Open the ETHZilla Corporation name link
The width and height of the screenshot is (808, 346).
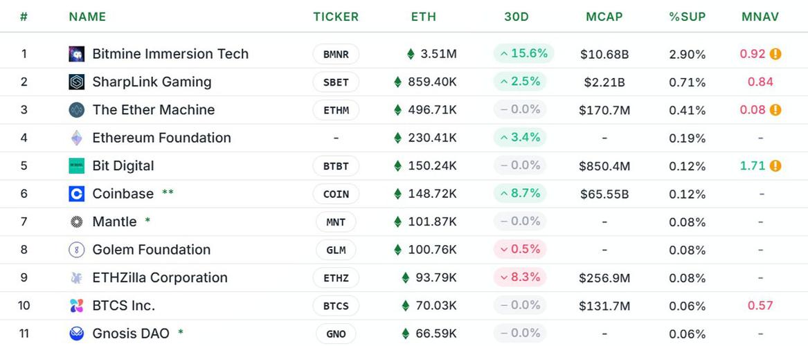(x=160, y=277)
